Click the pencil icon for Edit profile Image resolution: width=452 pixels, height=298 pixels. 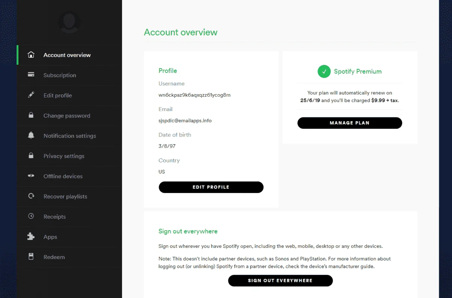pos(31,95)
